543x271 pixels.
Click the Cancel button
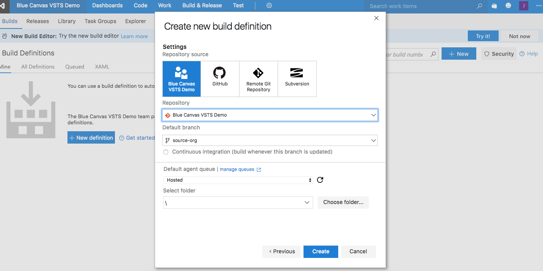(x=358, y=251)
